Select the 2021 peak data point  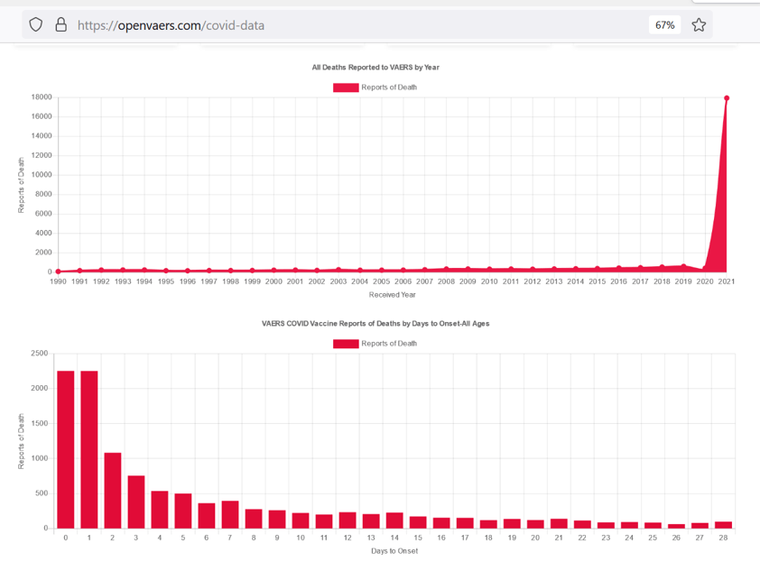[x=727, y=98]
